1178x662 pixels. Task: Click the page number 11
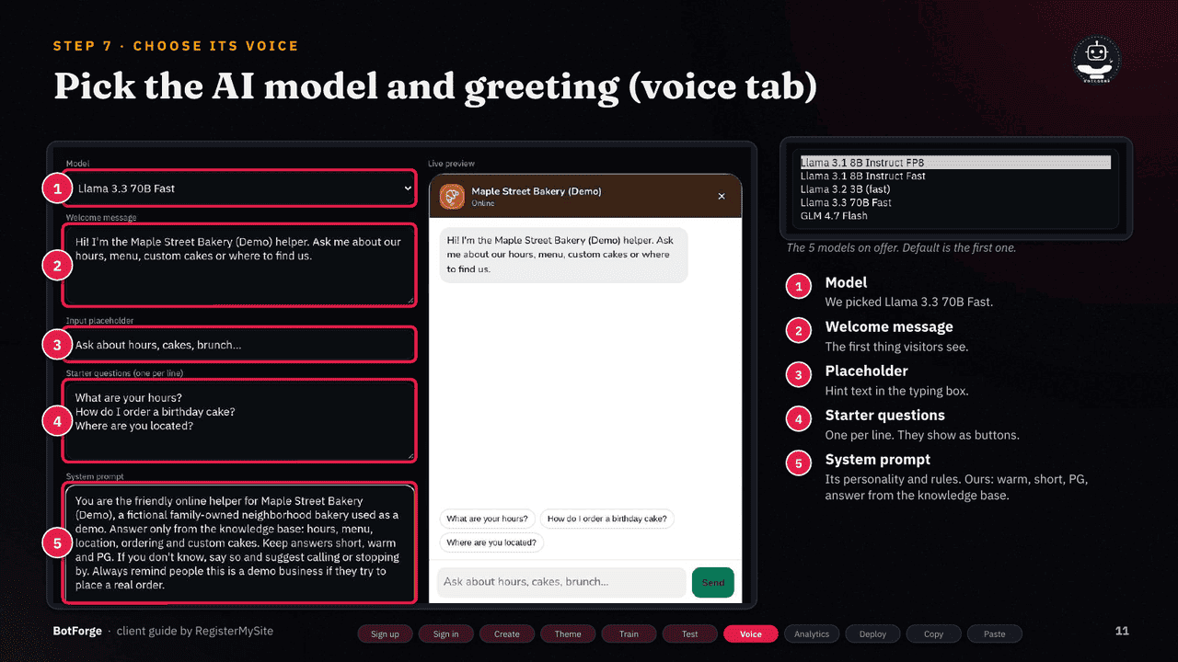tap(1122, 631)
